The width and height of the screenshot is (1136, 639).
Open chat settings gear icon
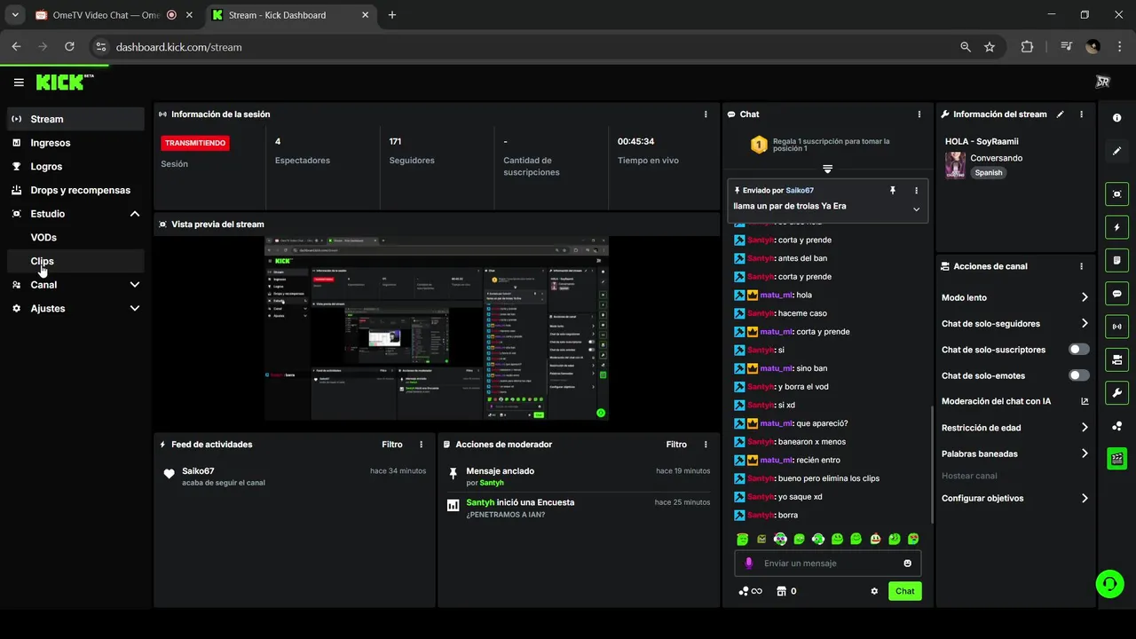[x=874, y=591]
